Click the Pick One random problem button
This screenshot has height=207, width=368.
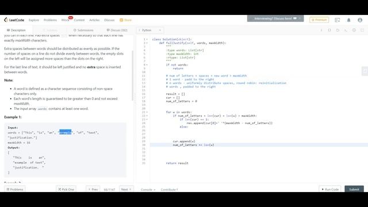pos(66,189)
